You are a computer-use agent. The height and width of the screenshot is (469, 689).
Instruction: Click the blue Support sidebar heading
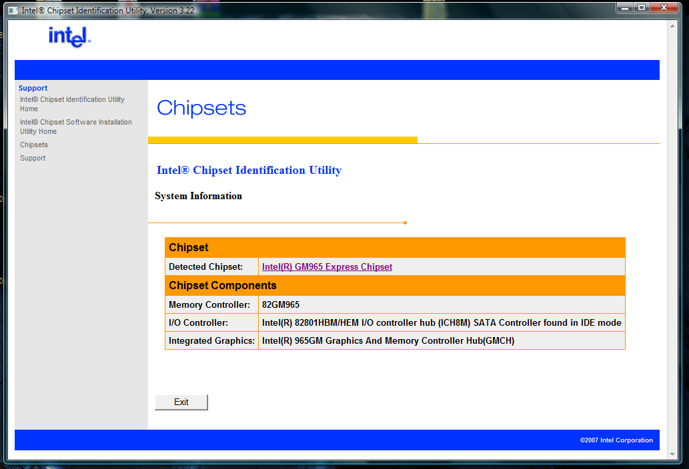pos(33,88)
